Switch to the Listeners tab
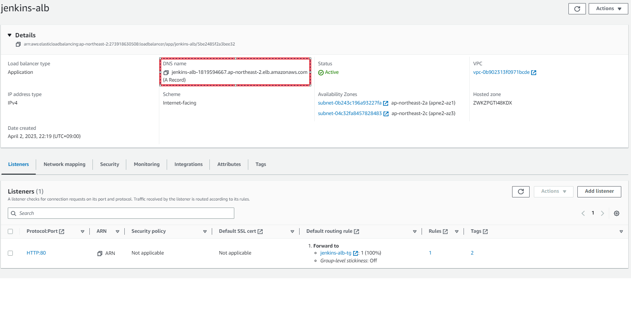The height and width of the screenshot is (328, 631). click(18, 164)
